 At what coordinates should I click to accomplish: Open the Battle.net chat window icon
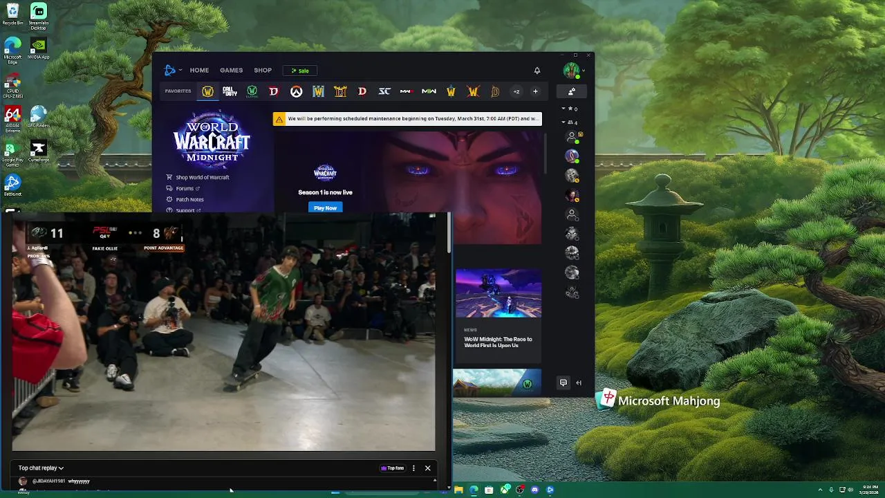click(x=563, y=382)
